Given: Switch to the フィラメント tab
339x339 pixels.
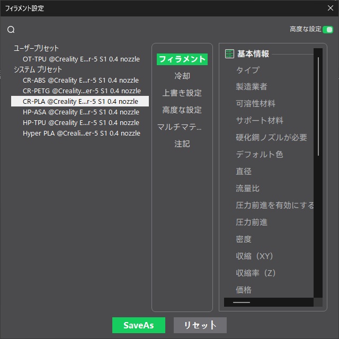Looking at the screenshot, I should coord(182,59).
